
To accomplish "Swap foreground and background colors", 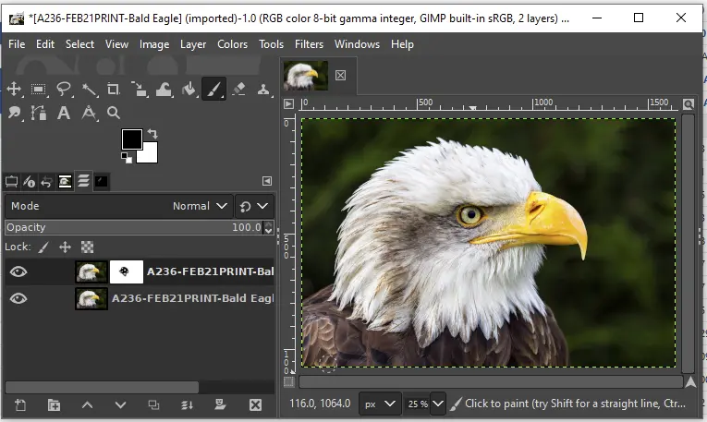I will click(152, 134).
